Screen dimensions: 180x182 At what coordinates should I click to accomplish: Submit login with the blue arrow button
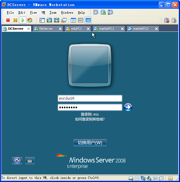(x=128, y=107)
